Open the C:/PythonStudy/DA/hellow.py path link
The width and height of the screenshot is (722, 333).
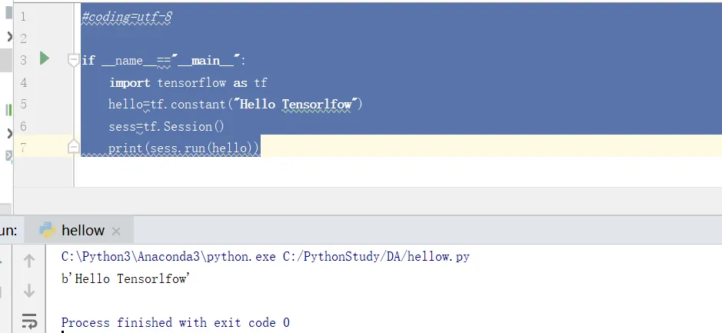coord(376,257)
